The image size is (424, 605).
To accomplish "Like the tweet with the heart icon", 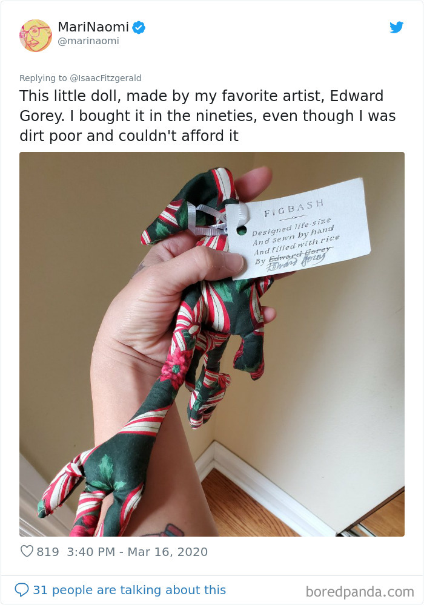I will pyautogui.click(x=27, y=551).
